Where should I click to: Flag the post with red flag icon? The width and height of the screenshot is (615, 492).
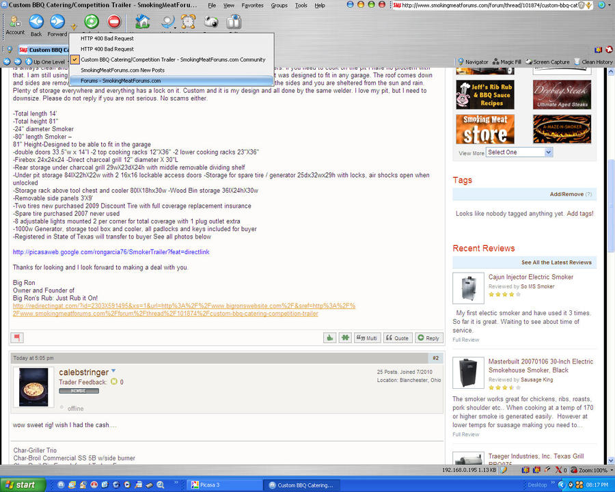tap(18, 338)
